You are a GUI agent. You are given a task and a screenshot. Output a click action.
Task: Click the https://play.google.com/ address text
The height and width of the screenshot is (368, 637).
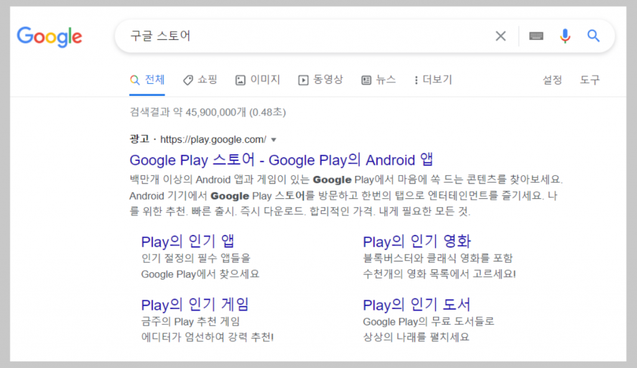coord(213,139)
